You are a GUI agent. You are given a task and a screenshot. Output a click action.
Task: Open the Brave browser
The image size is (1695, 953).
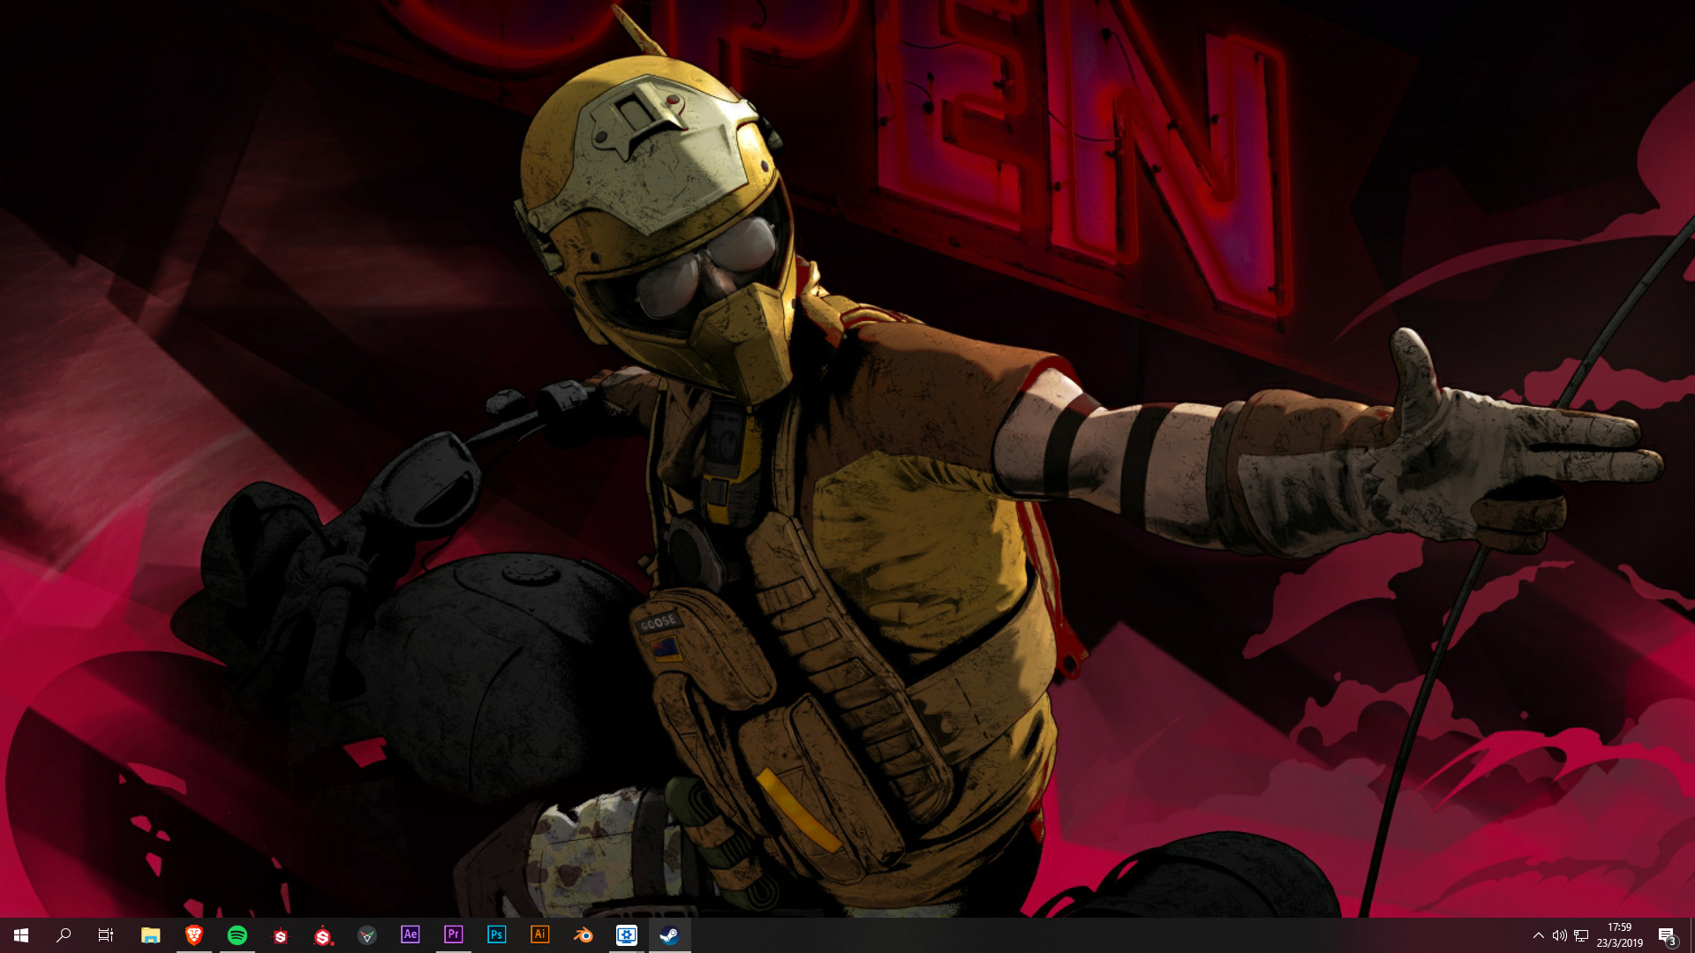[x=194, y=935]
